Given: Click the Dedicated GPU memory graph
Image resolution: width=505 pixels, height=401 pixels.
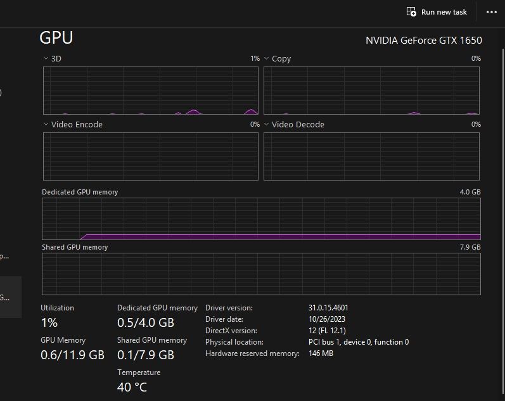Looking at the screenshot, I should 261,219.
